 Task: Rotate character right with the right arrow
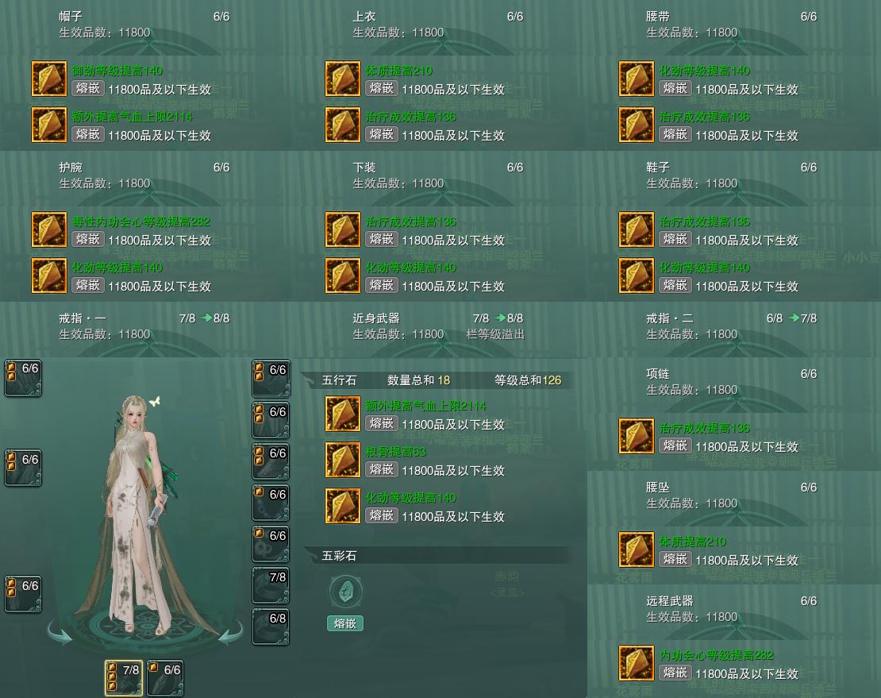[x=231, y=633]
